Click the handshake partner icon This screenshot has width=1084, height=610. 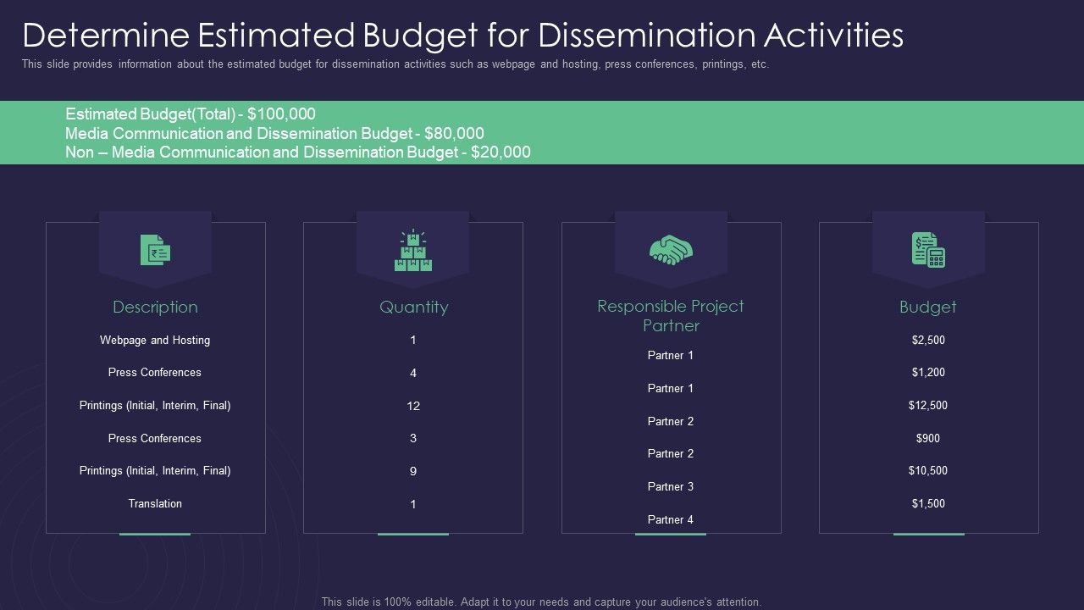tap(671, 250)
